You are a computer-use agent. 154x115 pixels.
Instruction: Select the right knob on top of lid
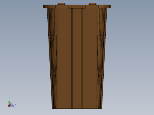pyautogui.click(x=92, y=4)
